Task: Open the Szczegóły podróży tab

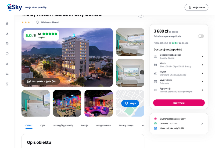Action: coord(63,125)
